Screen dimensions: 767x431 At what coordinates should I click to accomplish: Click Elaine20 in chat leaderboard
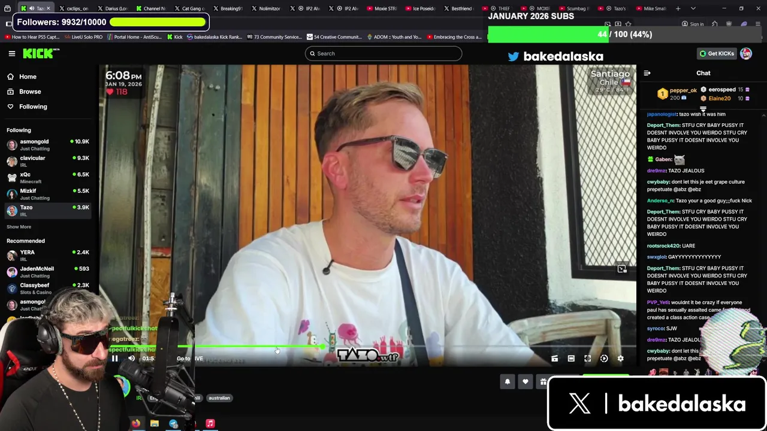coord(720,98)
